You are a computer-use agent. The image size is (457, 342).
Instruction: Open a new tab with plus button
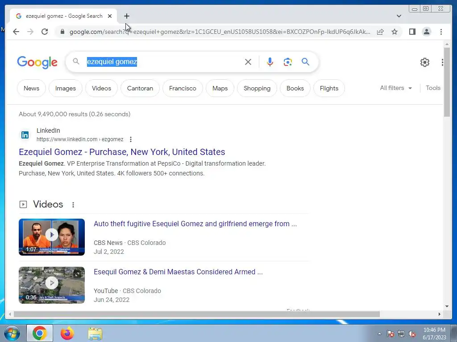[126, 16]
